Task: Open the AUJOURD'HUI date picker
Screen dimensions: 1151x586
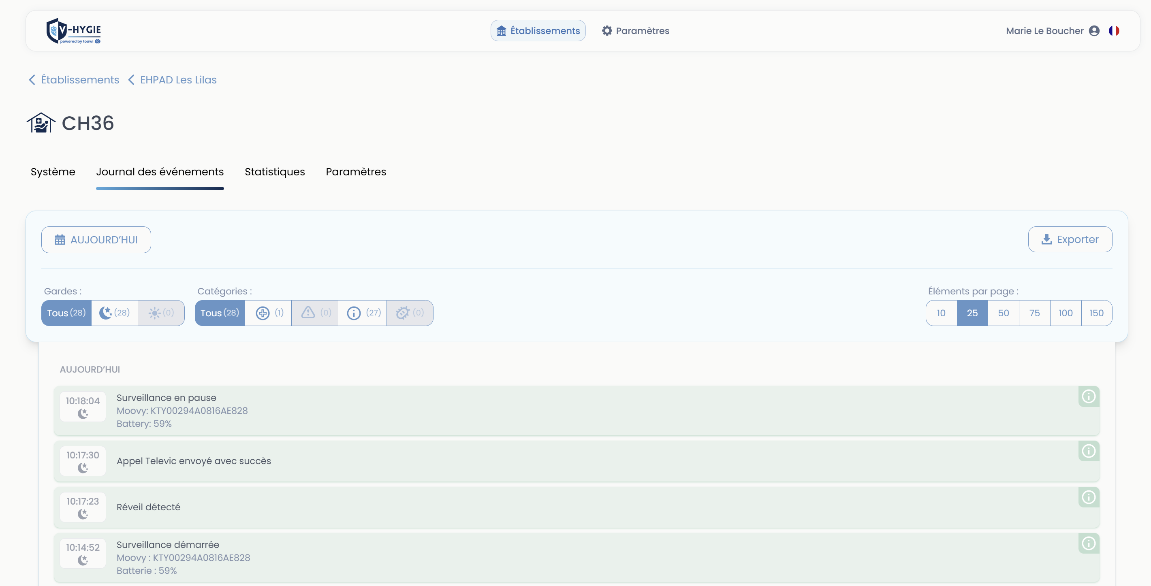Action: [96, 240]
